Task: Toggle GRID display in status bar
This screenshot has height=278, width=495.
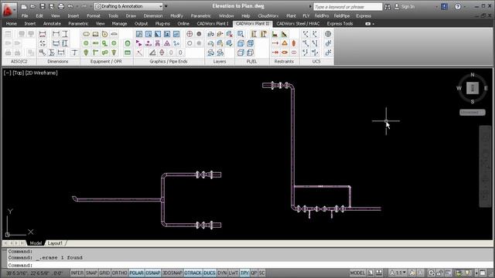Action: (104, 273)
